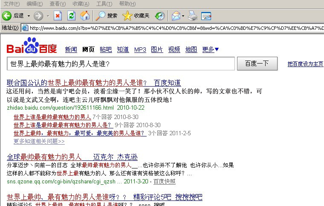Select the 网页 tab on Baidu
The image size is (324, 206).
[88, 49]
